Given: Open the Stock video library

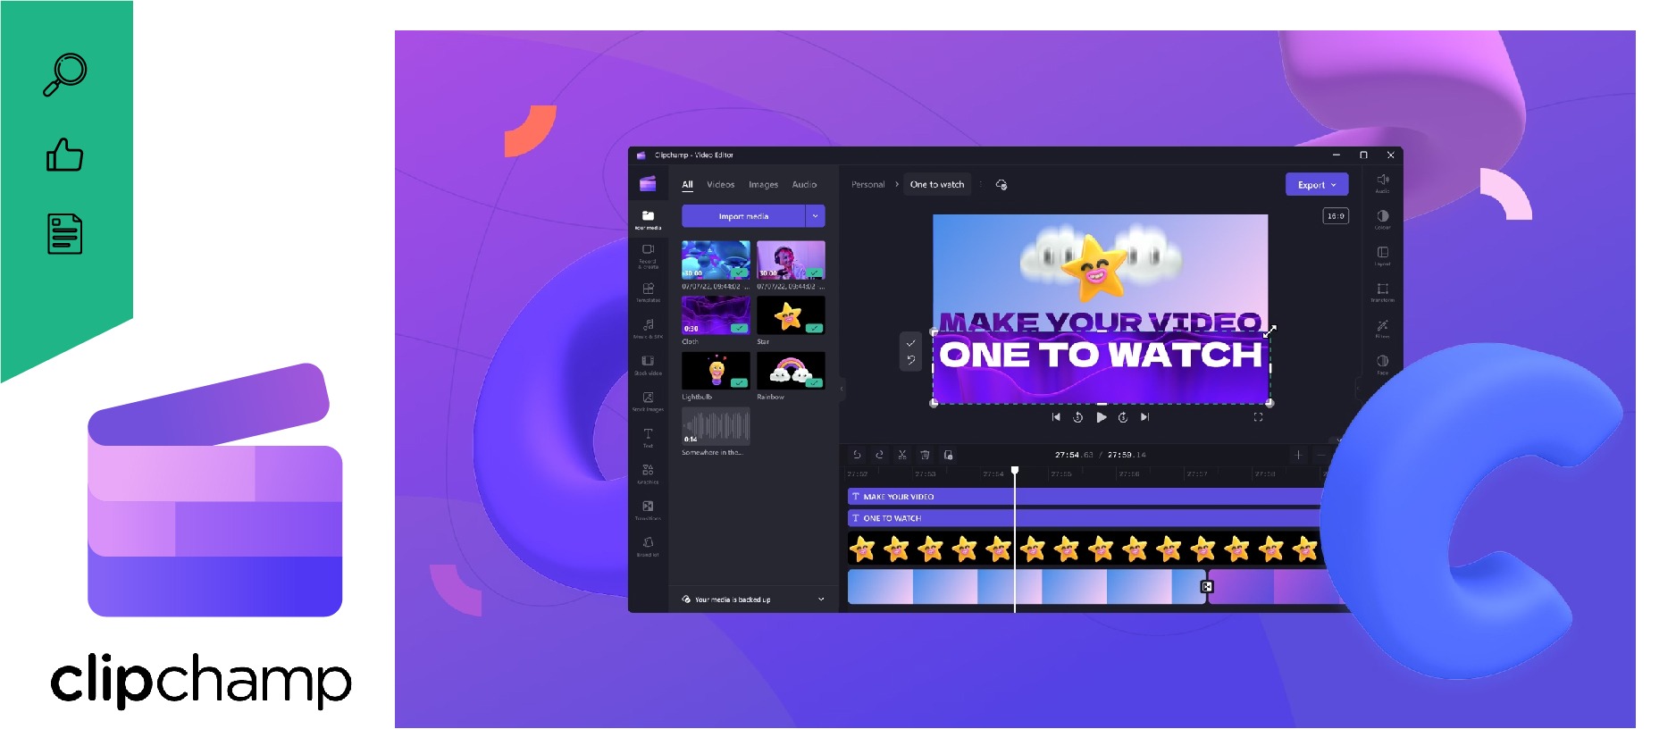Looking at the screenshot, I should [x=648, y=365].
